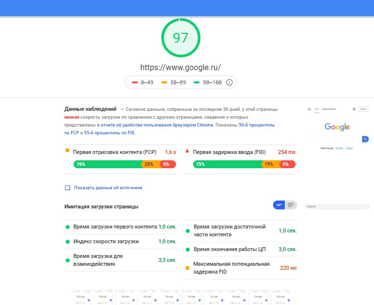Click the Google page screenshot preview
This screenshot has height=305, width=374.
[337, 157]
